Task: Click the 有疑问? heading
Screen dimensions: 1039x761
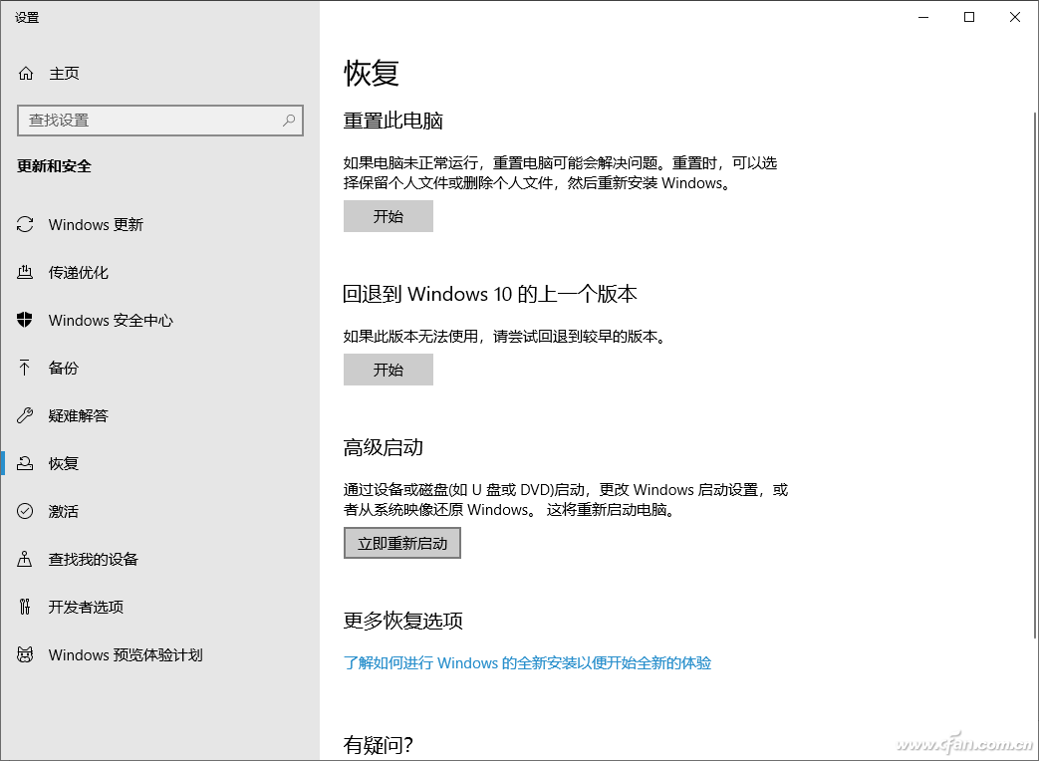Action: 379,745
